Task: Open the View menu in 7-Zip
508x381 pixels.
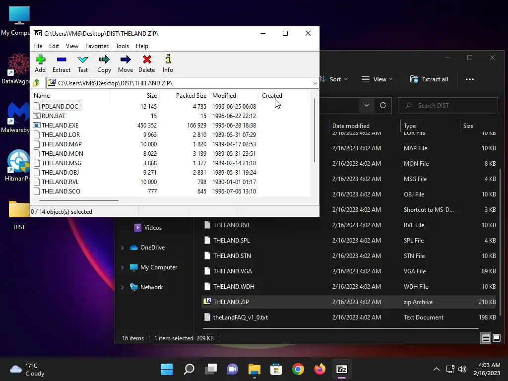Action: coord(72,46)
